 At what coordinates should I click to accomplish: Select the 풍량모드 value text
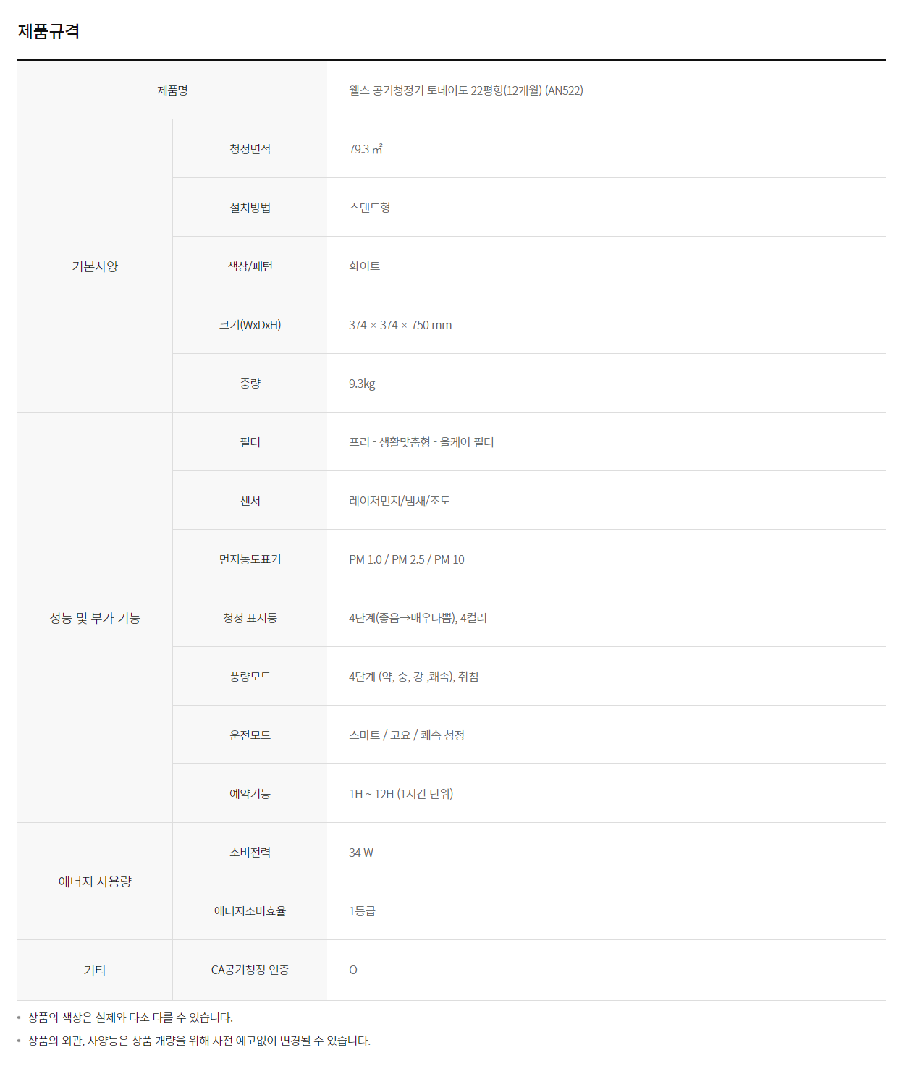[x=413, y=677]
